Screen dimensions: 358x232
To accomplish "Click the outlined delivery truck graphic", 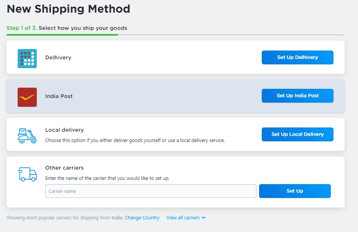I will click(x=26, y=175).
